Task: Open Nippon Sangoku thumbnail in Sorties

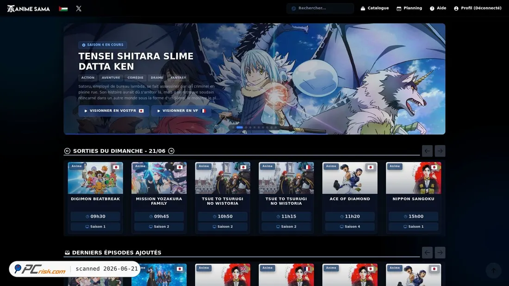Action: coord(414,178)
